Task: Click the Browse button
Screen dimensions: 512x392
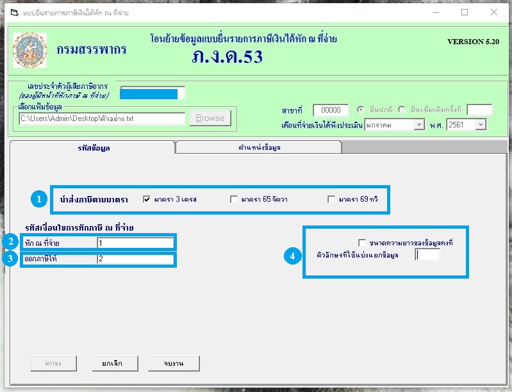Action: pyautogui.click(x=210, y=118)
